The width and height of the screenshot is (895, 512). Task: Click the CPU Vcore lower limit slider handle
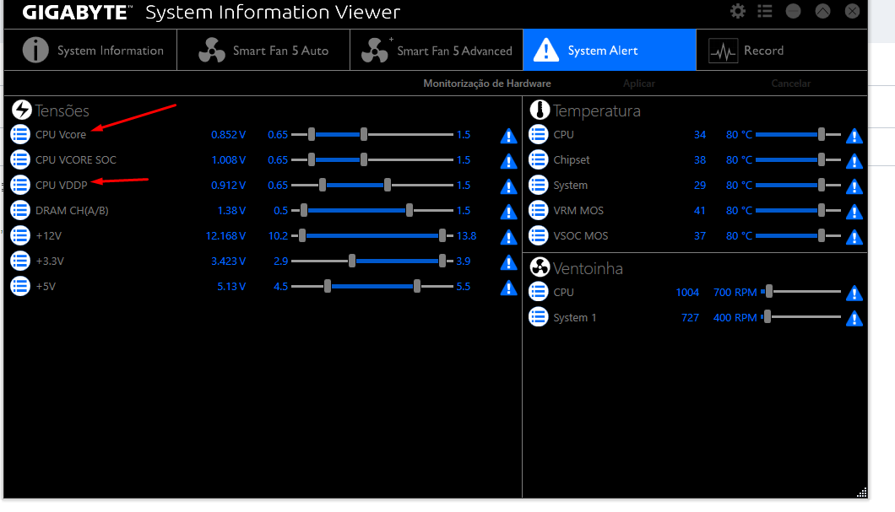click(311, 135)
